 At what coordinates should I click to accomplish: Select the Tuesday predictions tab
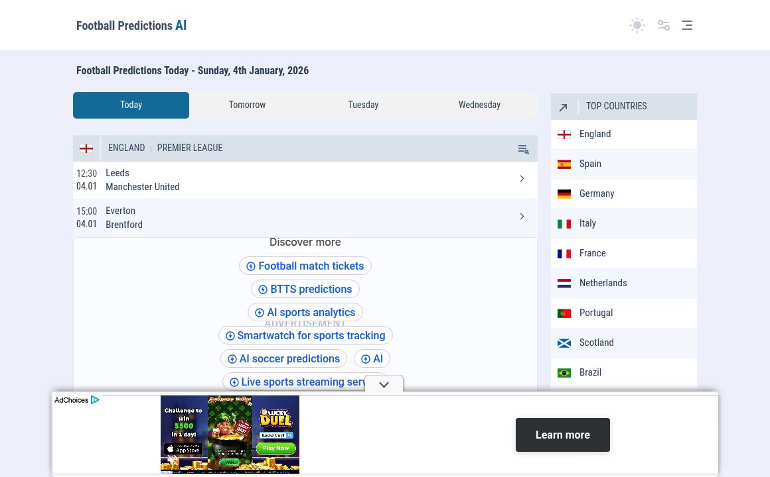click(x=363, y=105)
